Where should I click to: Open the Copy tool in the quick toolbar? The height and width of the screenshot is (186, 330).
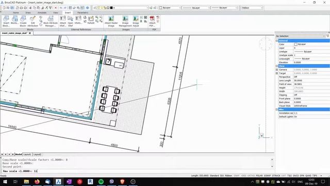35,8
